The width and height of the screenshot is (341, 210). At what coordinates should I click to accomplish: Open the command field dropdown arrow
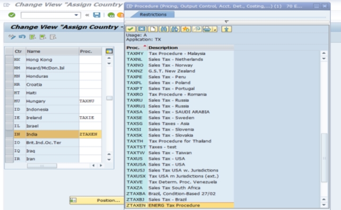pyautogui.click(x=76, y=15)
